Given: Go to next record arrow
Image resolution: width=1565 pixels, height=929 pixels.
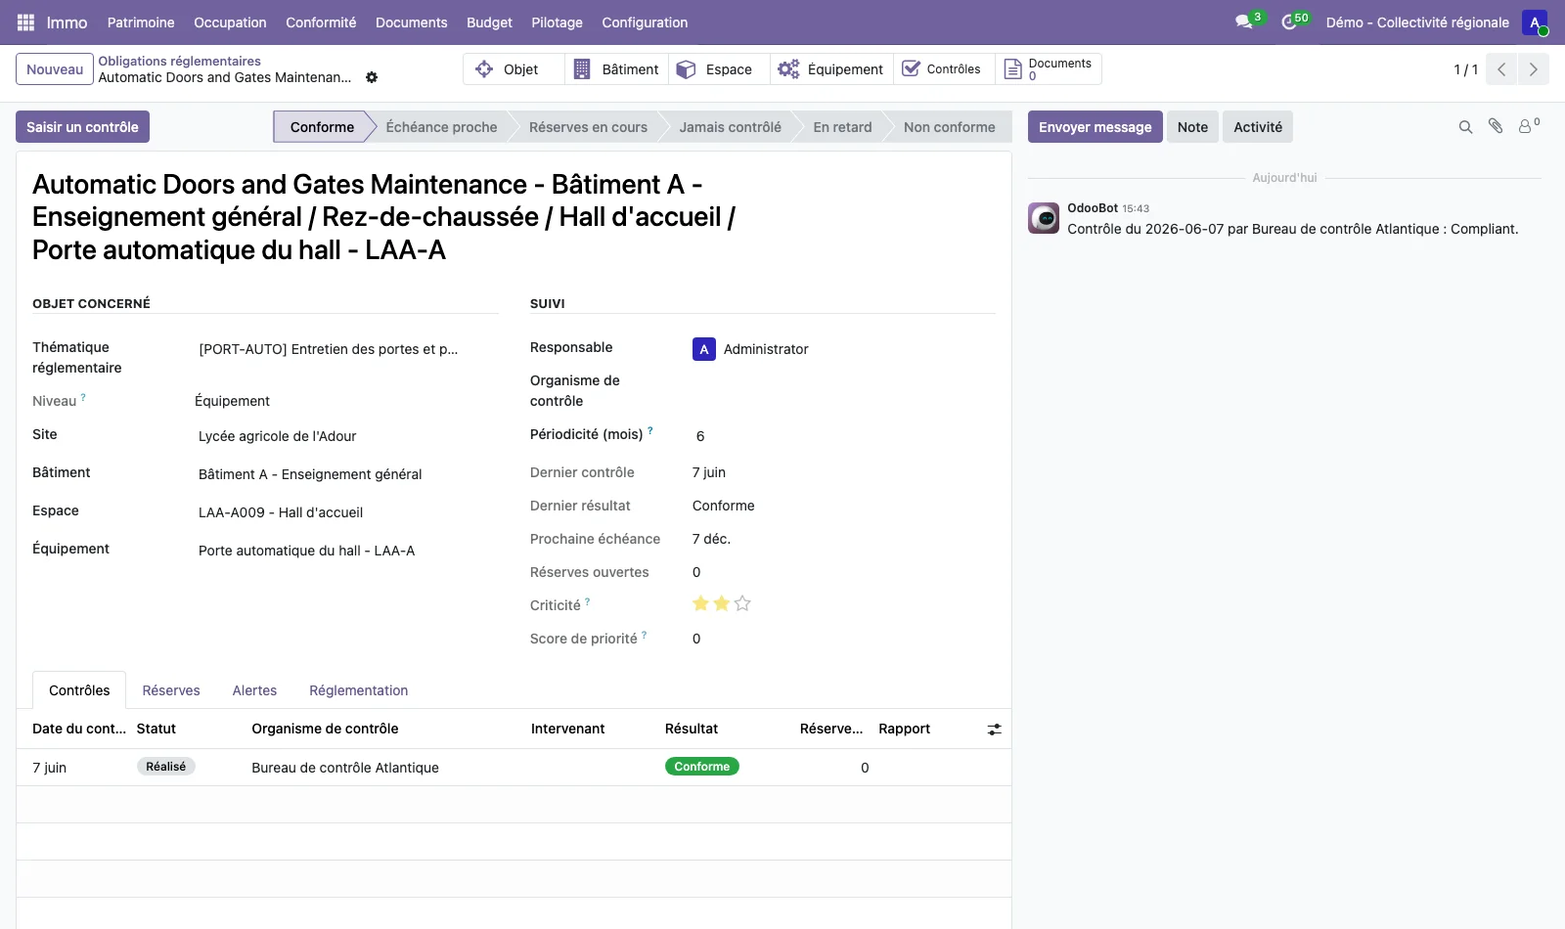Looking at the screenshot, I should 1533,69.
